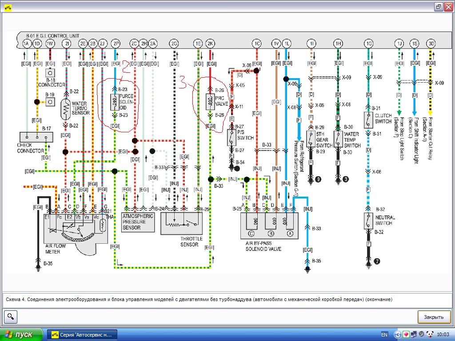Open the panda antivirus tray icon

pos(429,334)
